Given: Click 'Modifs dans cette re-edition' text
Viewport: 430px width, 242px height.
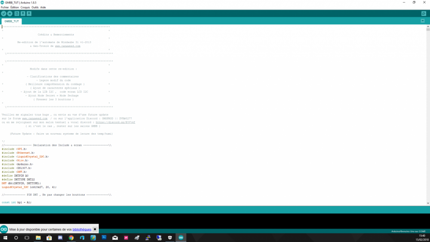Looking at the screenshot, I should (53, 69).
